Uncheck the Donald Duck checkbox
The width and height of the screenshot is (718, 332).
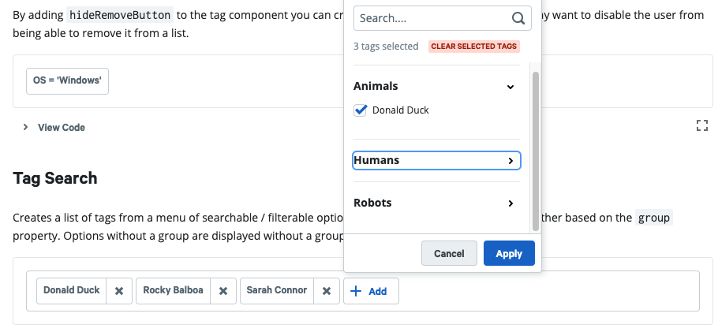[x=361, y=110]
